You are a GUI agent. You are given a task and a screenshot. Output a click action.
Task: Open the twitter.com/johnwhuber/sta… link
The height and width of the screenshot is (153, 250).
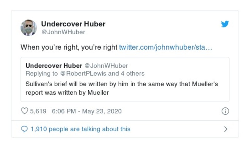[166, 48]
